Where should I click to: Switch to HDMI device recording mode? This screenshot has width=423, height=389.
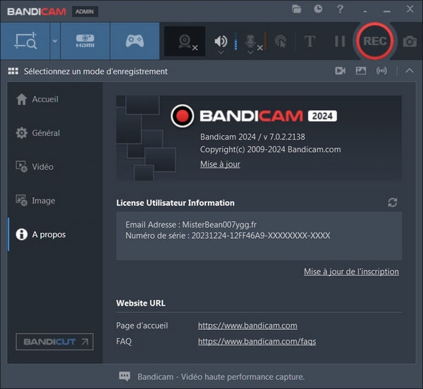coord(85,41)
